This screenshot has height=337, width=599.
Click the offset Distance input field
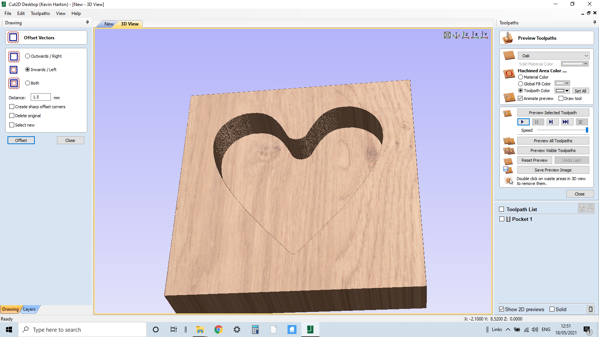(x=41, y=97)
